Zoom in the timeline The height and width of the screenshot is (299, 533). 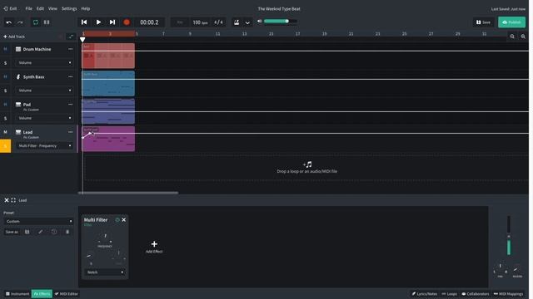pos(523,37)
